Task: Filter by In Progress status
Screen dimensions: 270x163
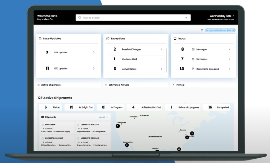Action: (x=110, y=107)
